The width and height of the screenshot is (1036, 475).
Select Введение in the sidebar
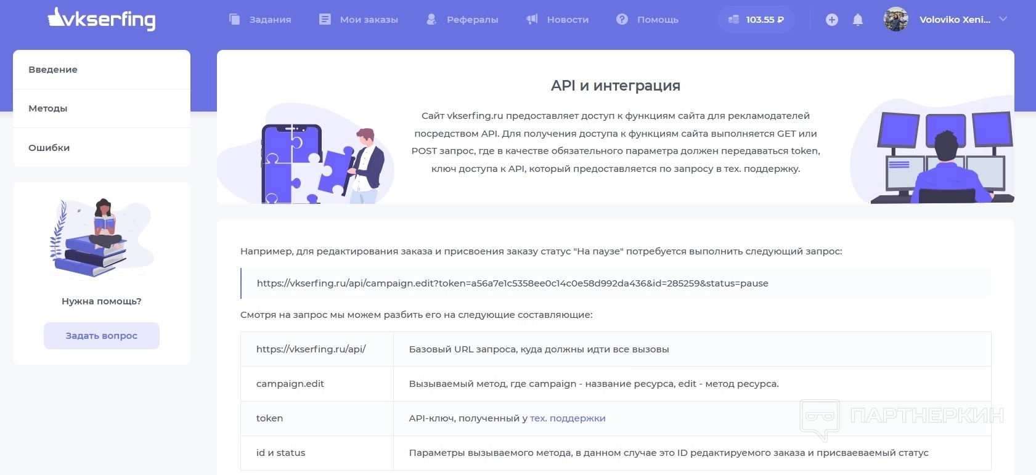pyautogui.click(x=102, y=70)
